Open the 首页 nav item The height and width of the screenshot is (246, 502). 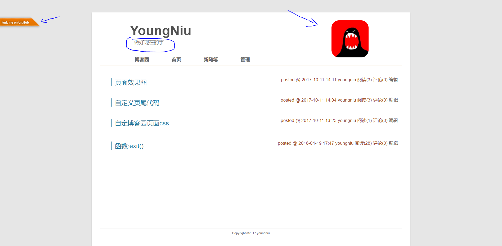[176, 60]
